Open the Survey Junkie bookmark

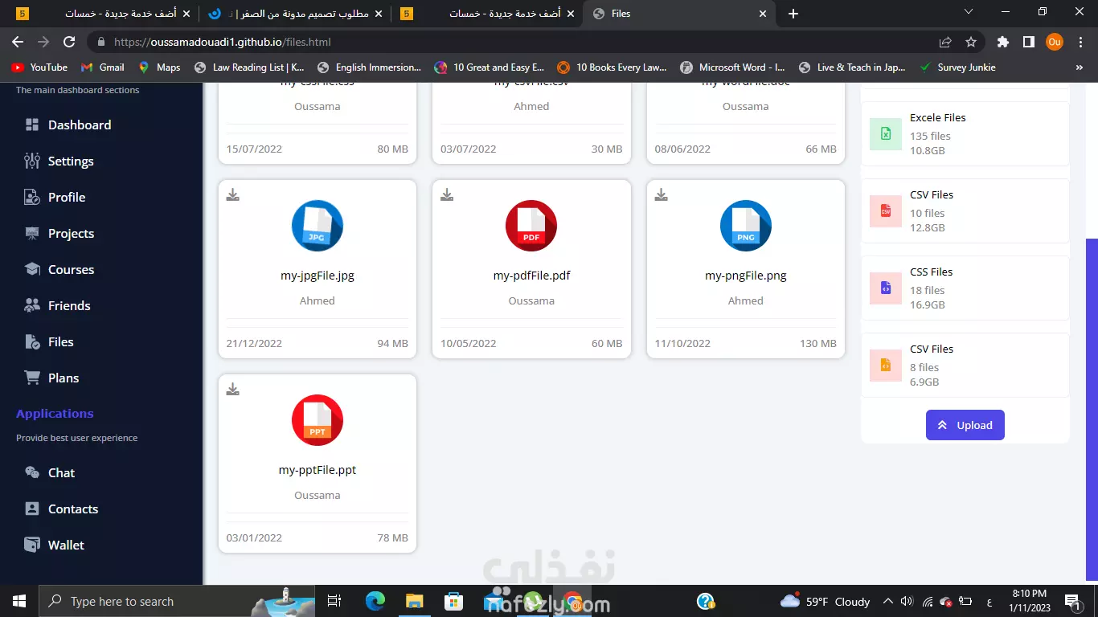(957, 67)
